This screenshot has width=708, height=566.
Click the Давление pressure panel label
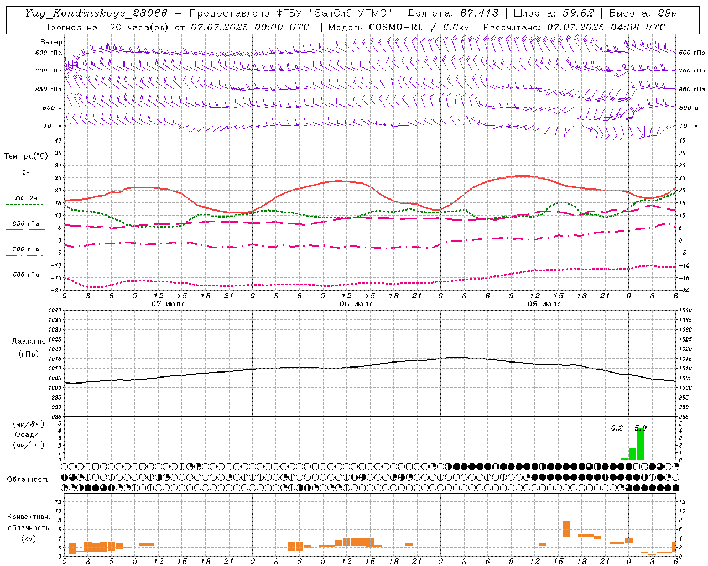(x=28, y=342)
